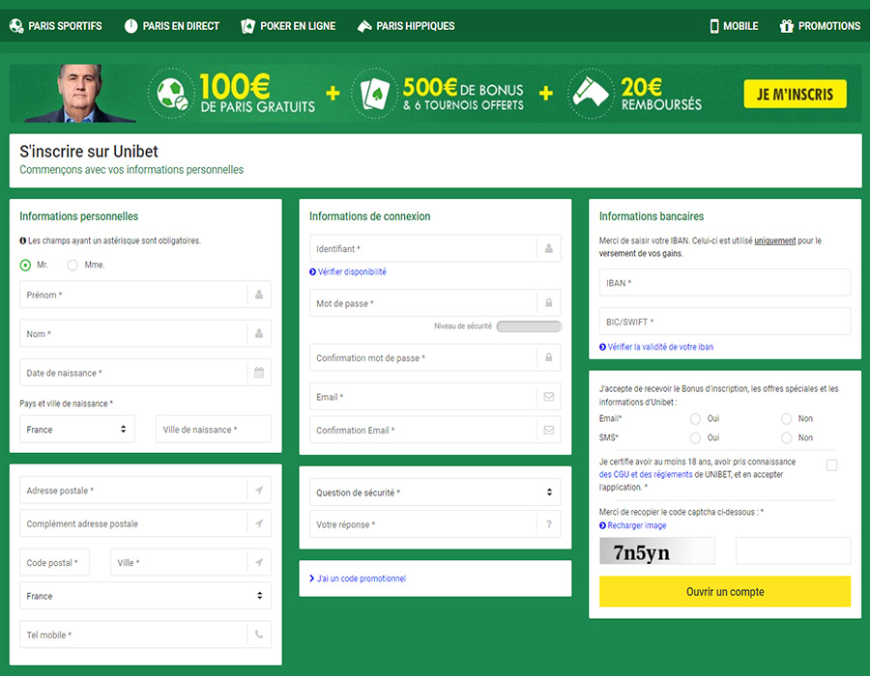Click the captcha answer input field
Image resolution: width=870 pixels, height=676 pixels.
click(793, 550)
